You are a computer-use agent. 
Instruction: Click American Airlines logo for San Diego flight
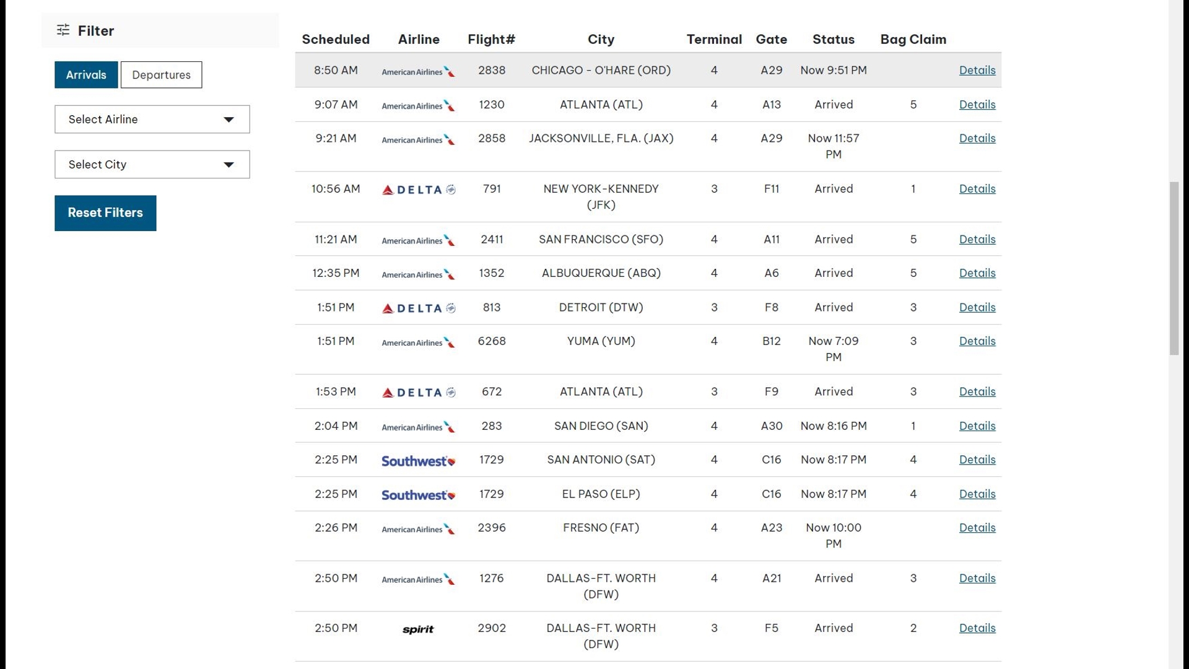click(418, 427)
